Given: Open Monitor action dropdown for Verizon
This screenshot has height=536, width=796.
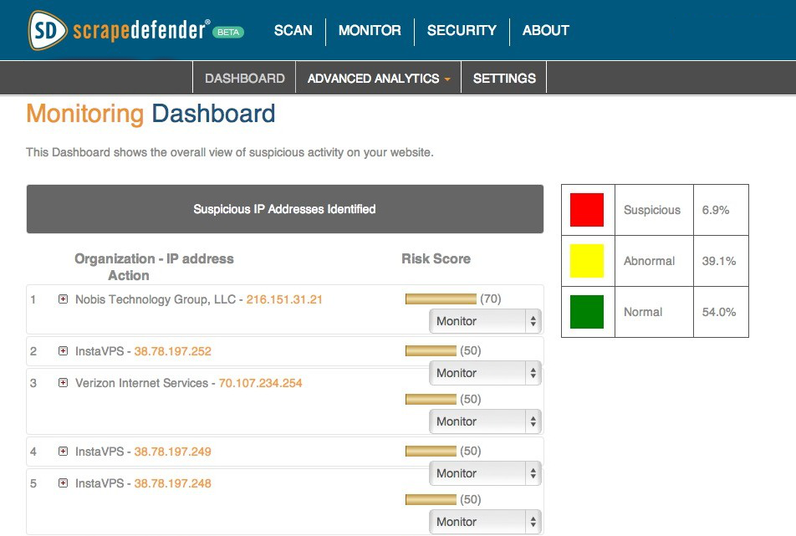Looking at the screenshot, I should [x=485, y=421].
